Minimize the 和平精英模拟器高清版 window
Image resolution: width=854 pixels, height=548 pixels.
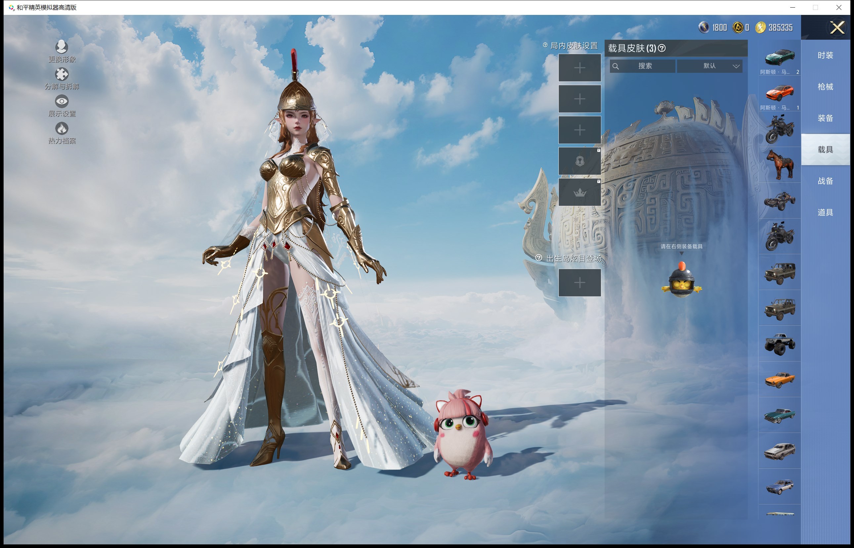click(792, 7)
